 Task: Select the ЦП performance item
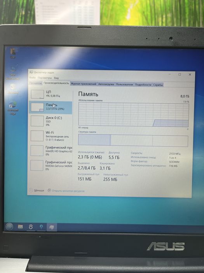coord(51,94)
